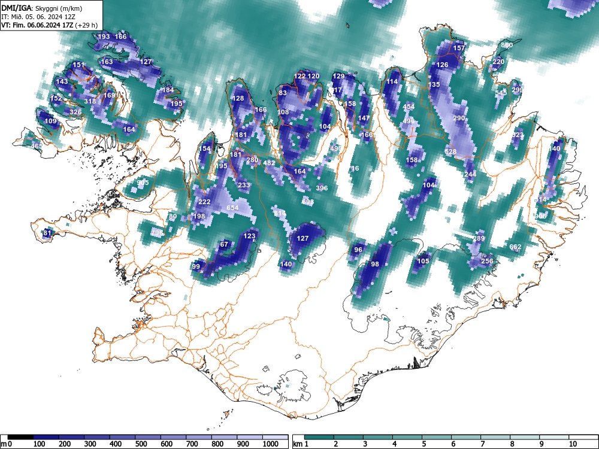Click the '10' label in the km legend
599x449 pixels.
573,444
